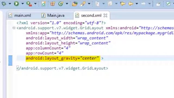Image resolution: width=174 pixels, height=98 pixels.
Task: Open the New Java Class dropdown arrow
Action: click(67, 4)
